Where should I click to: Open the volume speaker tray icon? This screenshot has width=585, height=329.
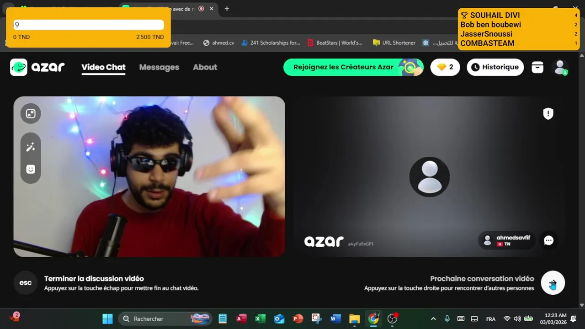[517, 318]
